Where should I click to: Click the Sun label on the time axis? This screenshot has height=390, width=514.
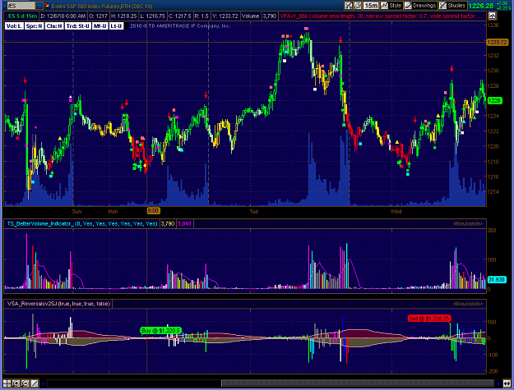[76, 211]
